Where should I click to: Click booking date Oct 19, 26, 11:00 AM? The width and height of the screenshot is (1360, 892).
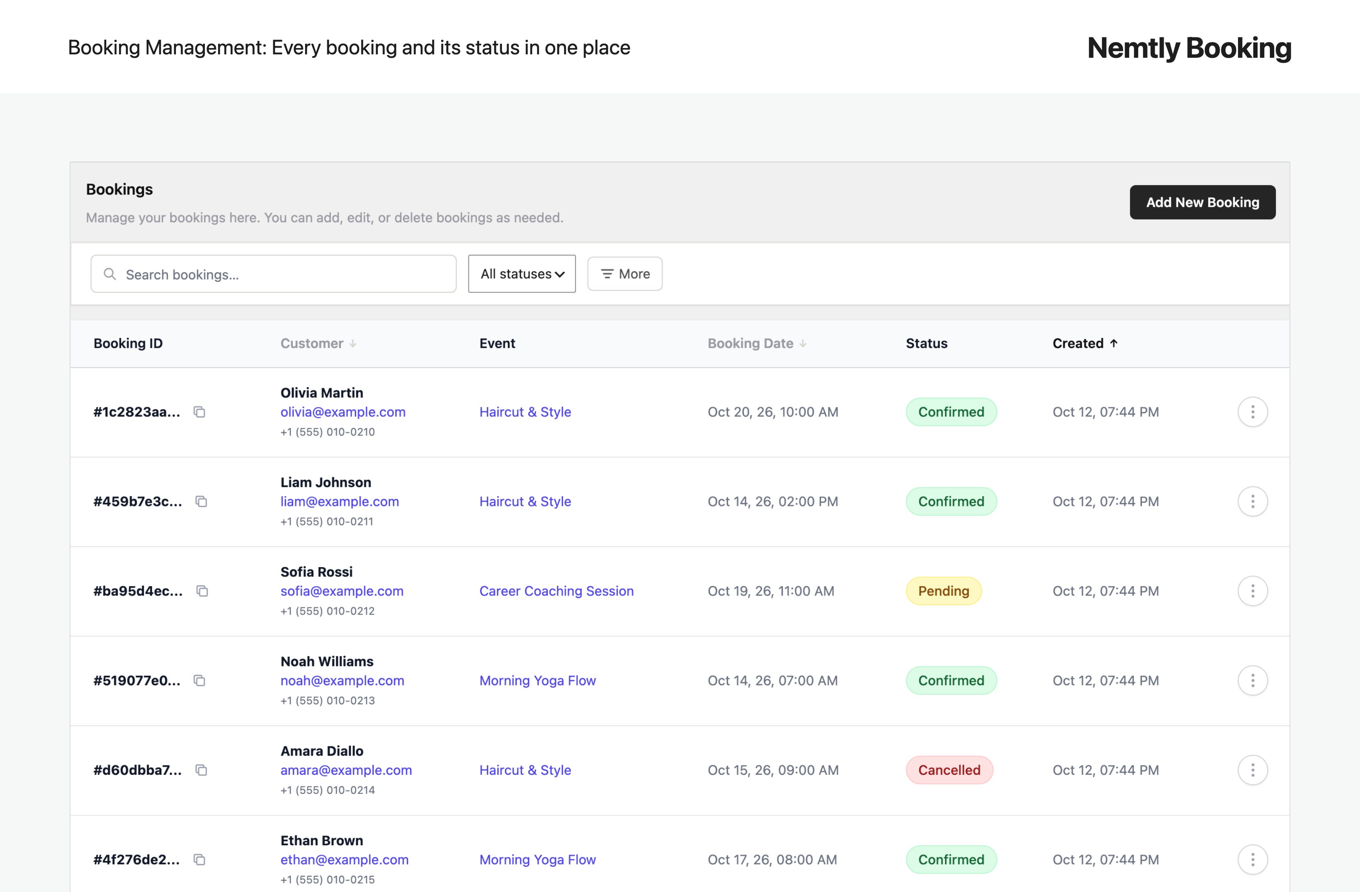click(771, 591)
